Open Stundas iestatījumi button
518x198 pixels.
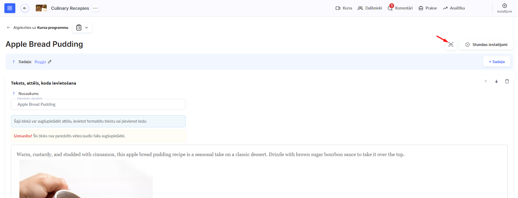(486, 45)
